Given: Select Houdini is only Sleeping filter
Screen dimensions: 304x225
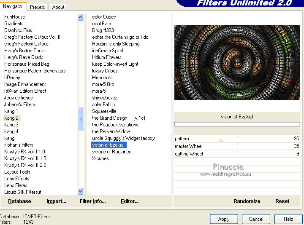Looking at the screenshot, I should (x=116, y=44).
